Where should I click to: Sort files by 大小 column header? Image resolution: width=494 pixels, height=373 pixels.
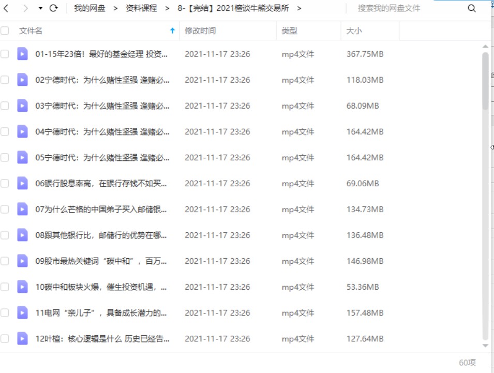pos(354,31)
